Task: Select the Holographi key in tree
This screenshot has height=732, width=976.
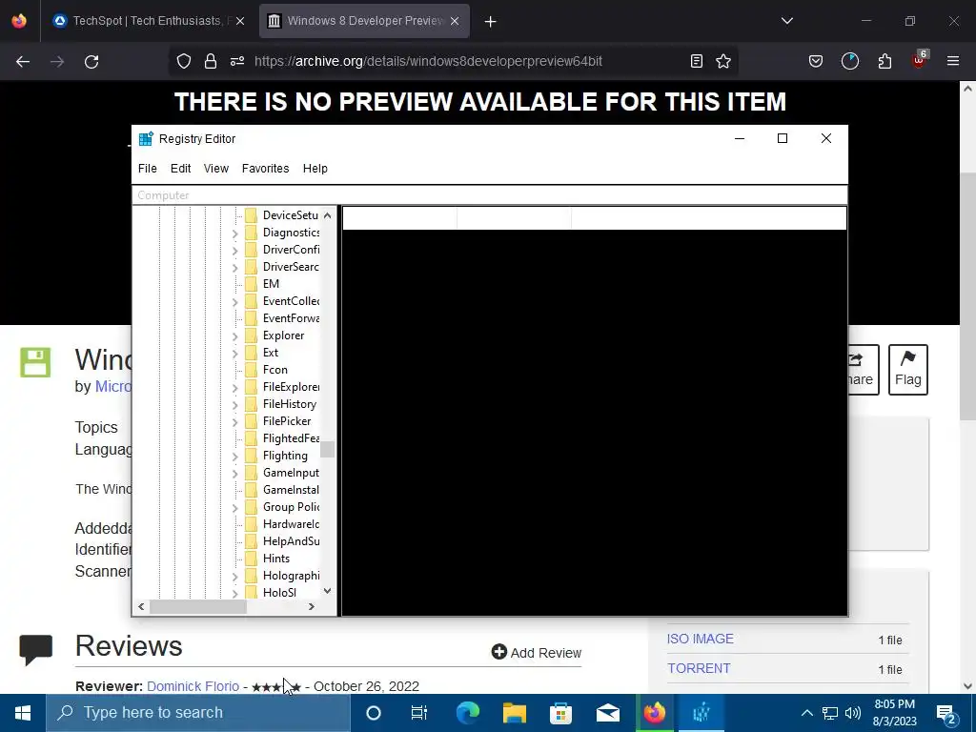Action: click(291, 576)
